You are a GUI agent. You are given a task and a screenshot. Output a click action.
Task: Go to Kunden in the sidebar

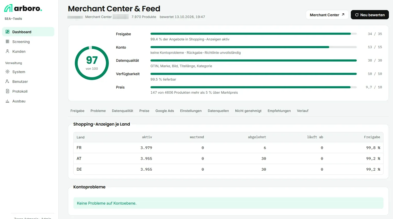tap(28, 51)
